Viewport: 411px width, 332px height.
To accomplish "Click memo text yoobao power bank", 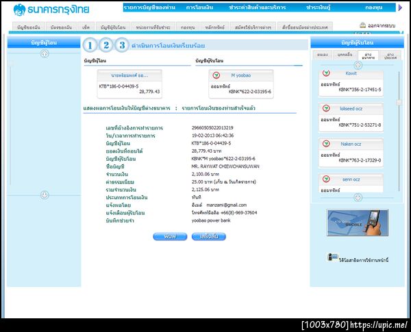I will point(211,220).
